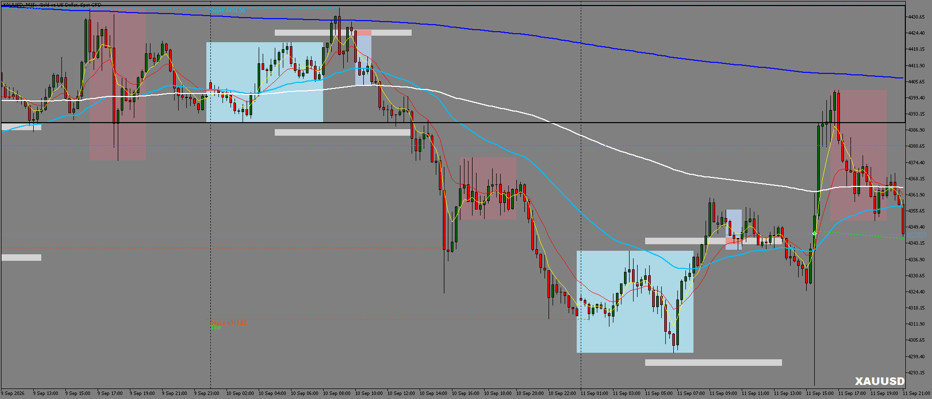932x399 pixels.
Task: Select the 4355.65 price axis label
Action: 916,211
